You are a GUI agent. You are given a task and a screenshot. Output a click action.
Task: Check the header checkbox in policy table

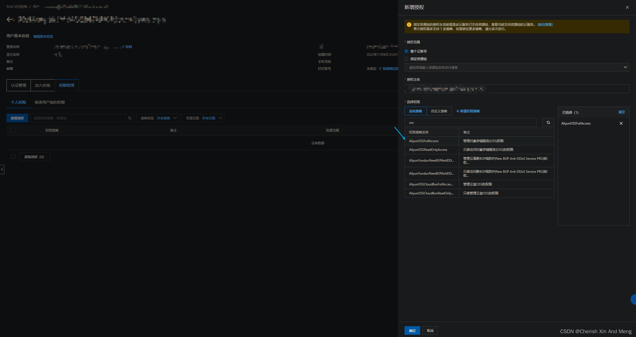coord(13,130)
